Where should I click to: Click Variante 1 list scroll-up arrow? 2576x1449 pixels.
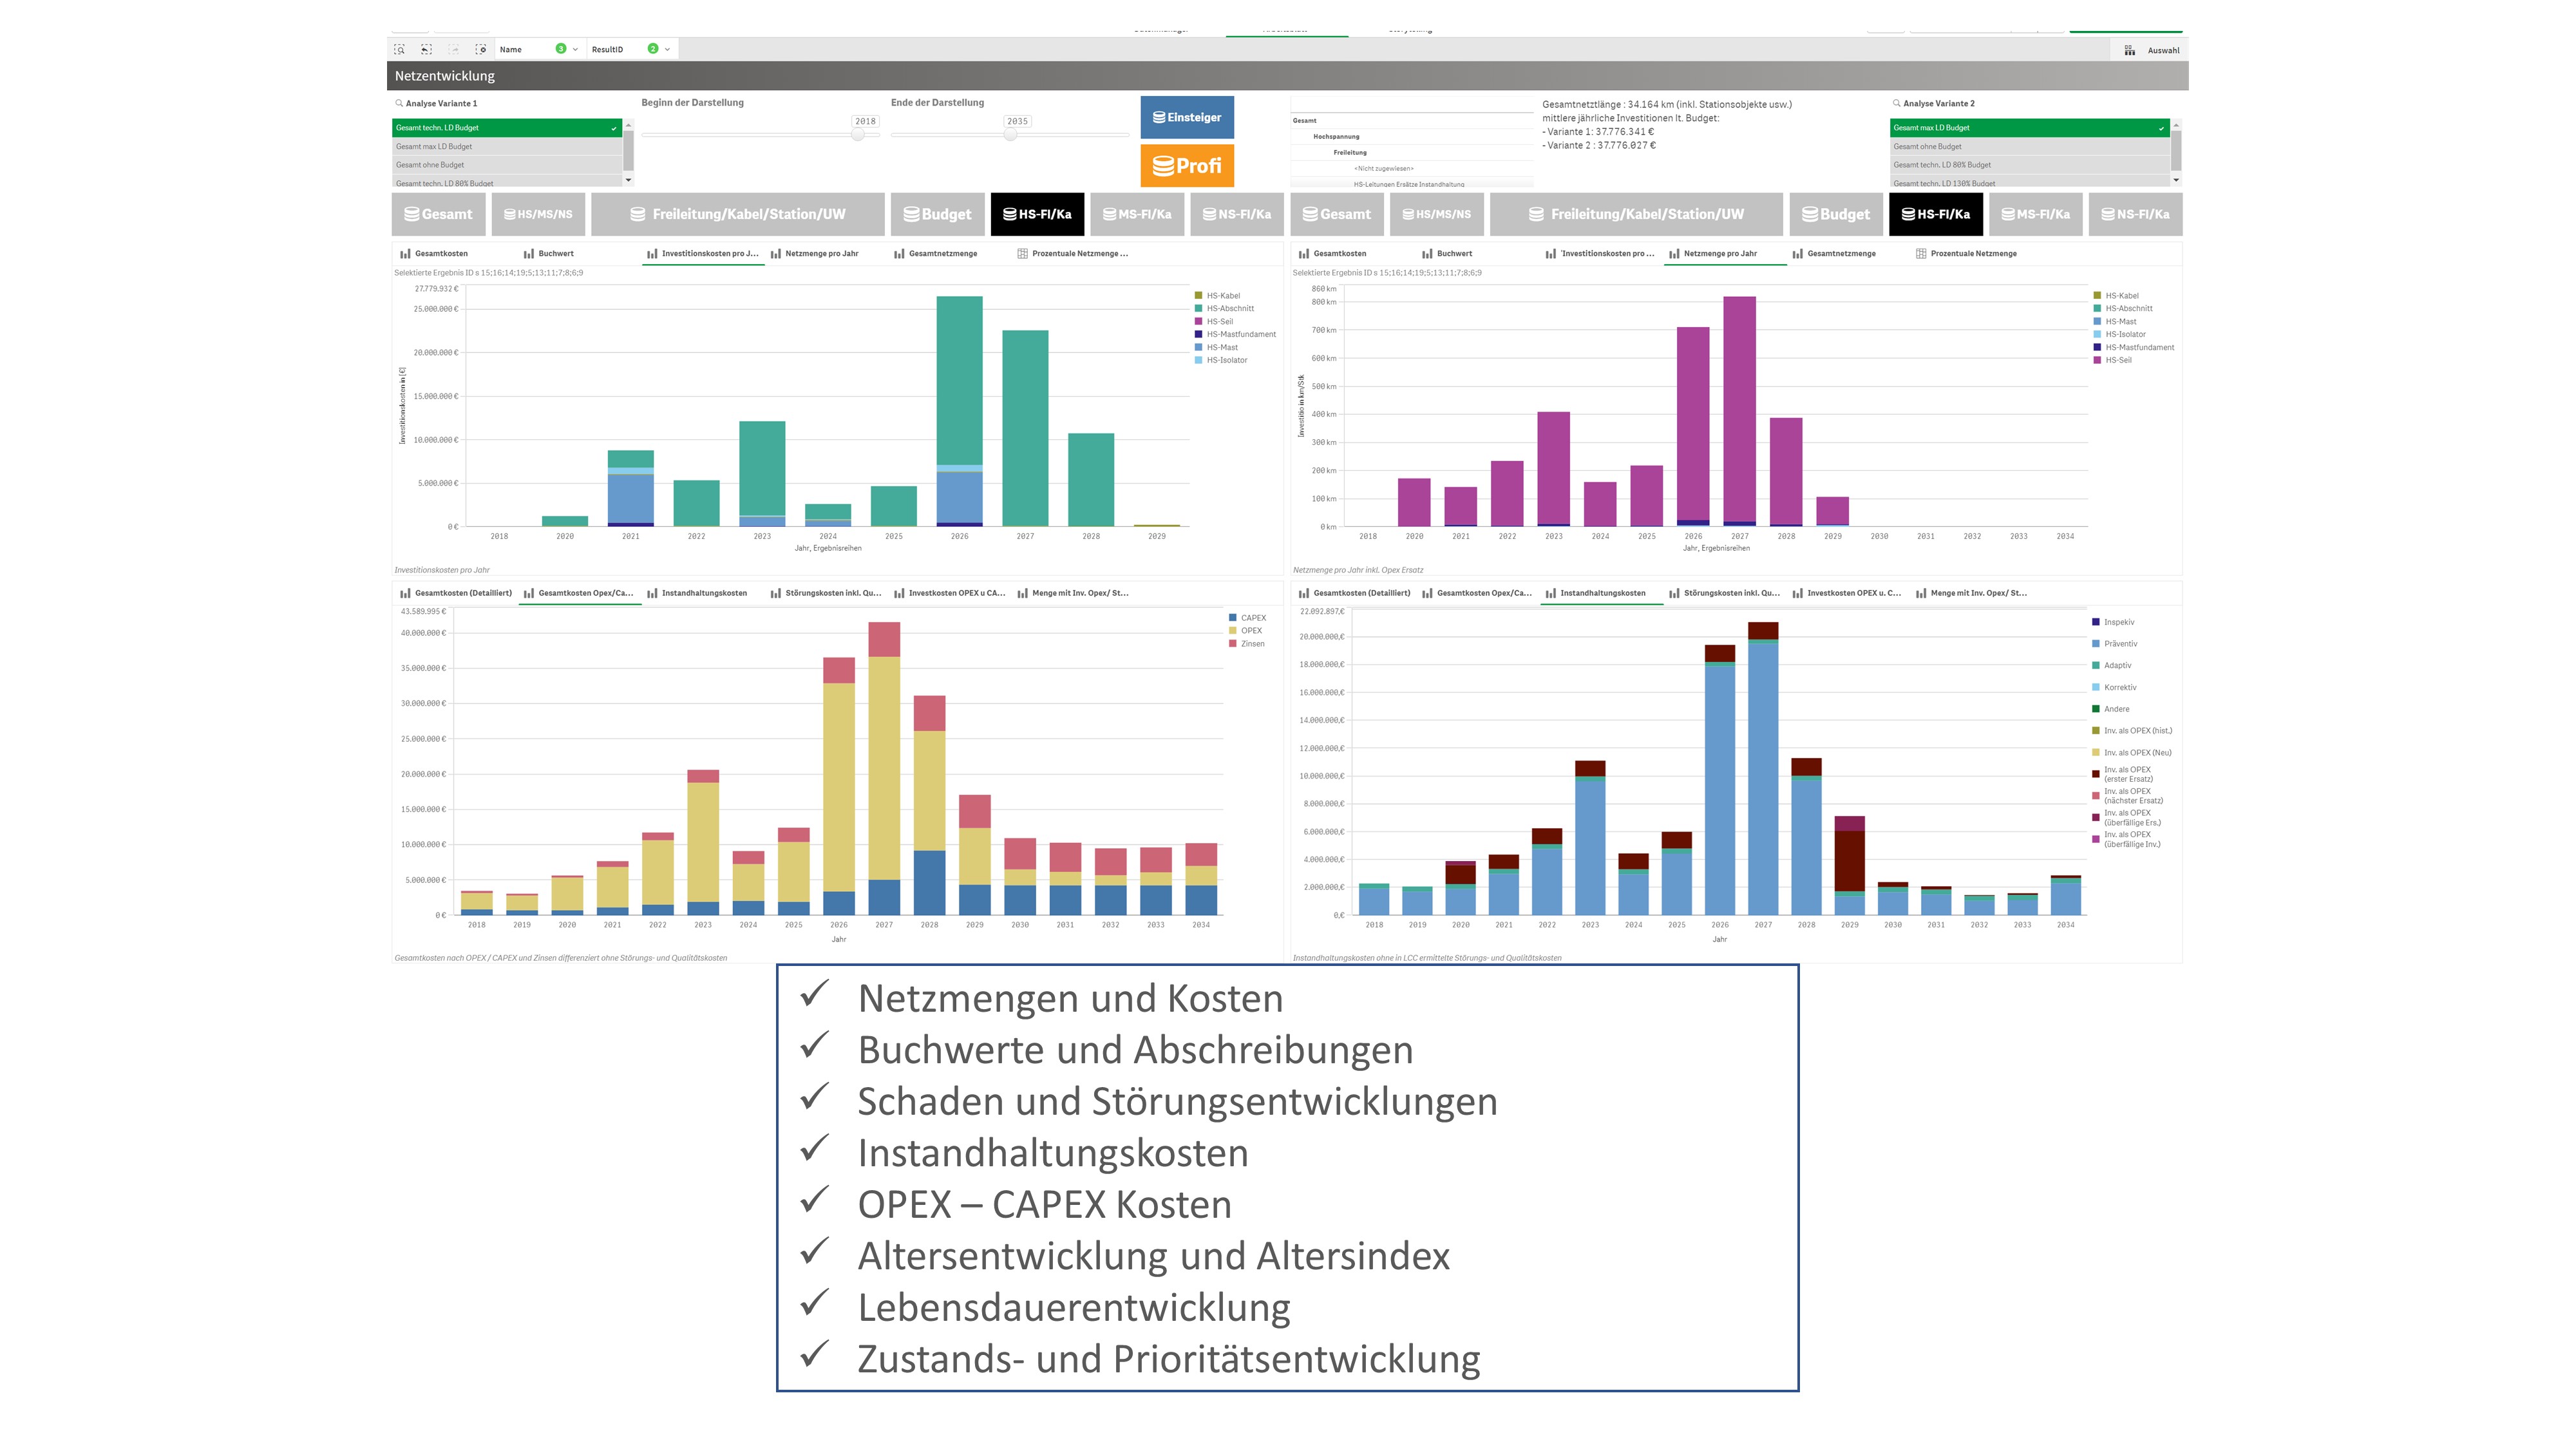[x=629, y=124]
